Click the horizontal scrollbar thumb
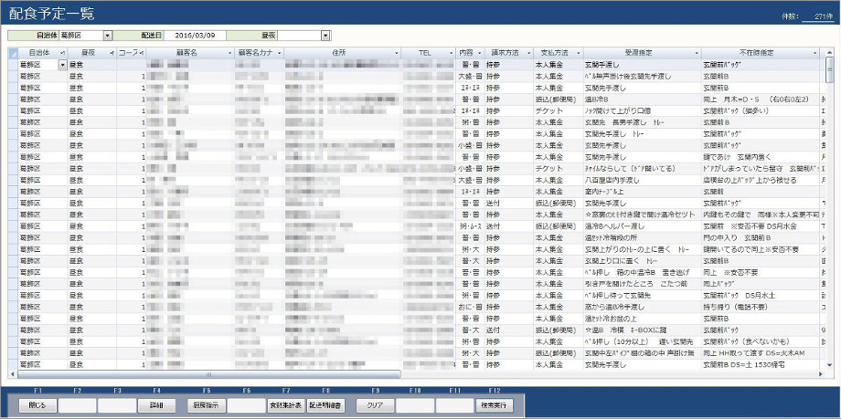This screenshot has width=841, height=419. pyautogui.click(x=209, y=374)
